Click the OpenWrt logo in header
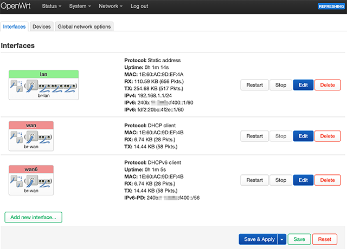The image size is (347, 249). tap(17, 6)
